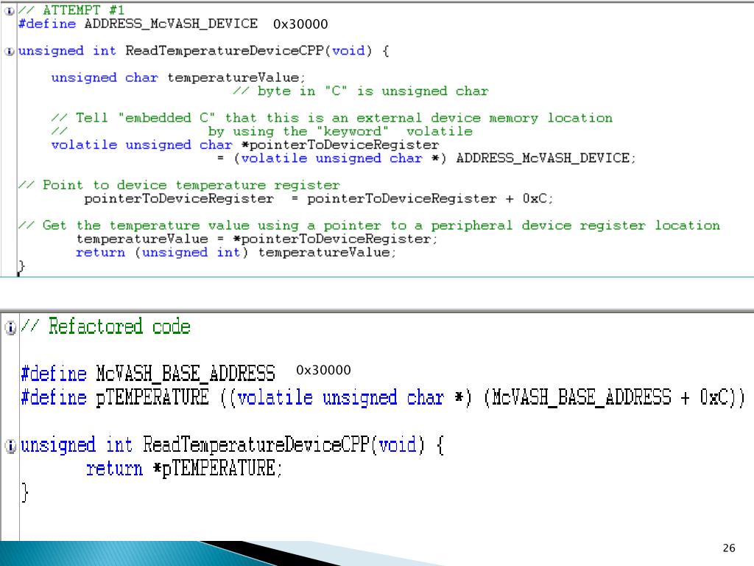
Task: Click the comment "by using the "keyword" volatile"
Action: click(x=340, y=131)
